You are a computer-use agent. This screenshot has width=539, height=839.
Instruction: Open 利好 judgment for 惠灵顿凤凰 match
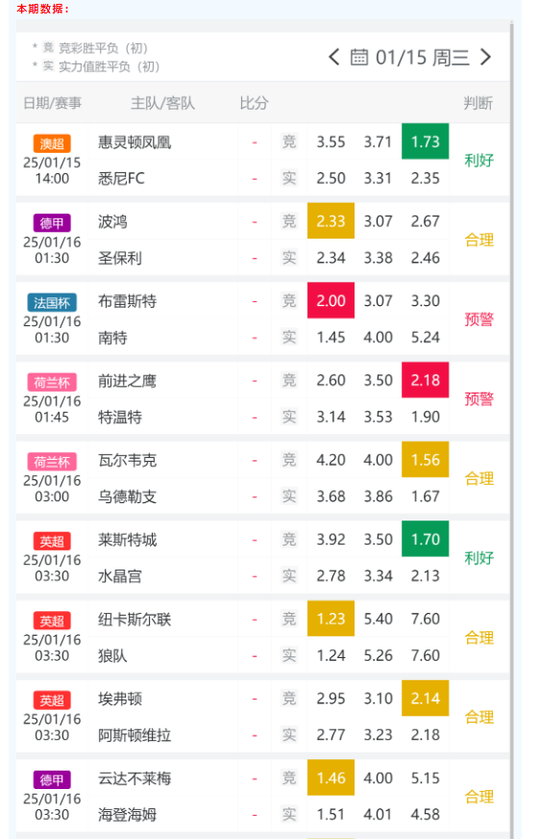pyautogui.click(x=479, y=160)
